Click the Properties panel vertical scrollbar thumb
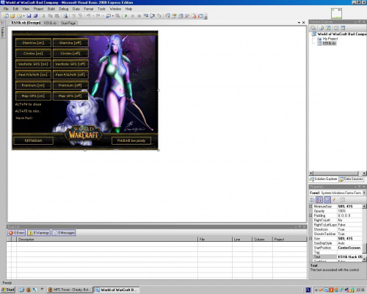The height and width of the screenshot is (294, 367). 364,248
